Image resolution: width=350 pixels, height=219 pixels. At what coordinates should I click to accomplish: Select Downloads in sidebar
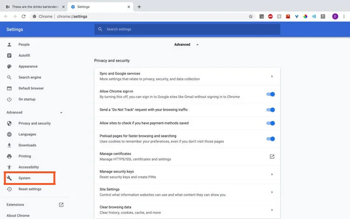click(x=27, y=145)
